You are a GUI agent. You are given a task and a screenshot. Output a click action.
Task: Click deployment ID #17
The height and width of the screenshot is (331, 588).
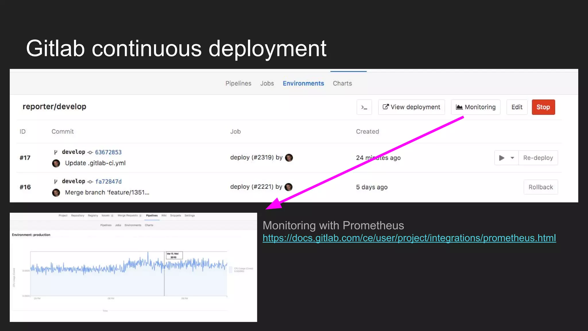pos(25,158)
